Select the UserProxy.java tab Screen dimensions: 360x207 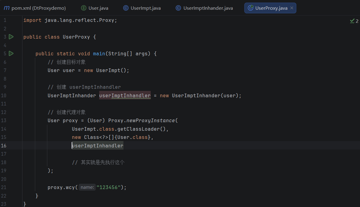tap(270, 8)
